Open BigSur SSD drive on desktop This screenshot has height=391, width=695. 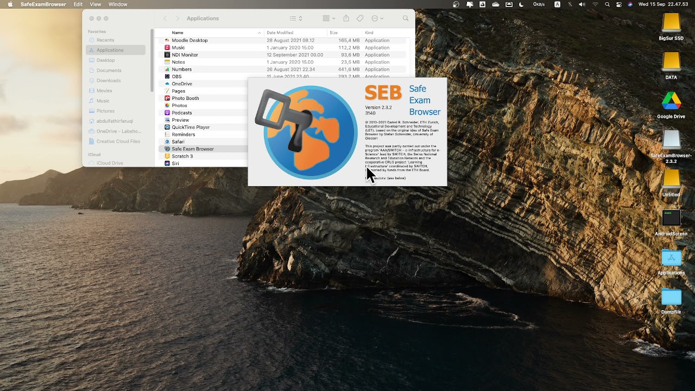point(671,27)
